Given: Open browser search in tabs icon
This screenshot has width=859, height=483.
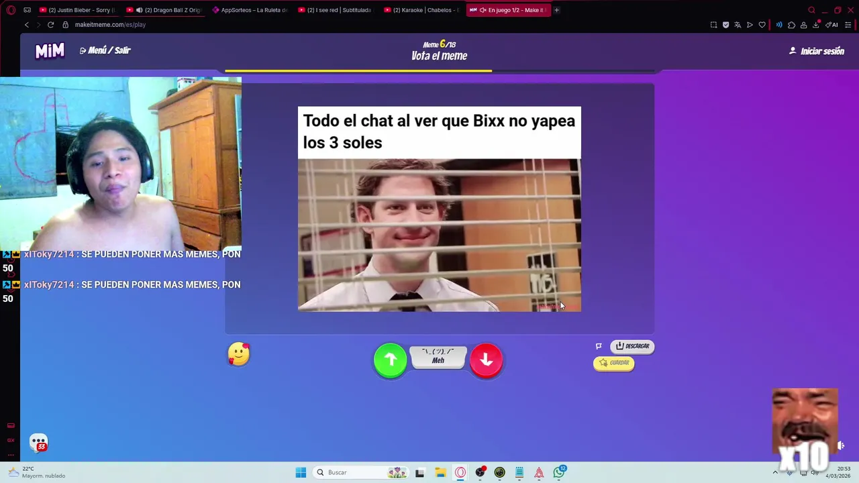Looking at the screenshot, I should tap(811, 10).
